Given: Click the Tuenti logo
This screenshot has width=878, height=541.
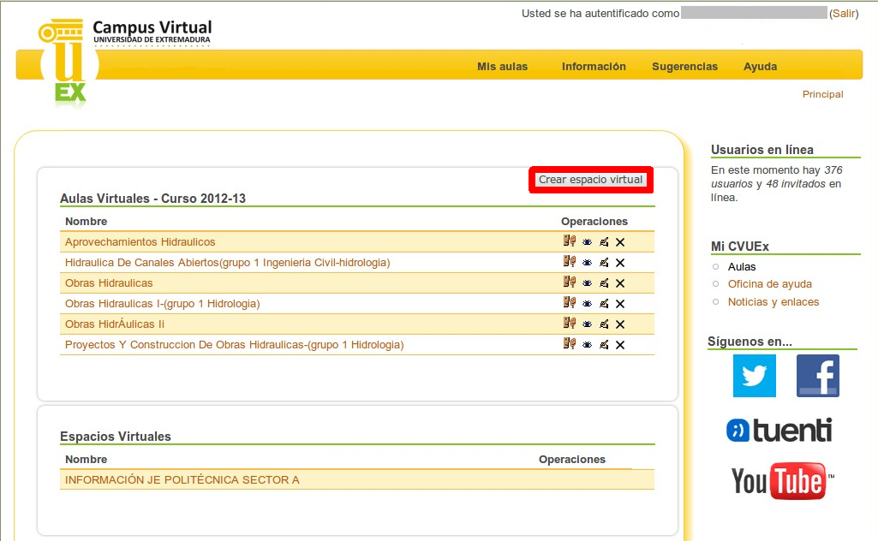Looking at the screenshot, I should coord(779,430).
